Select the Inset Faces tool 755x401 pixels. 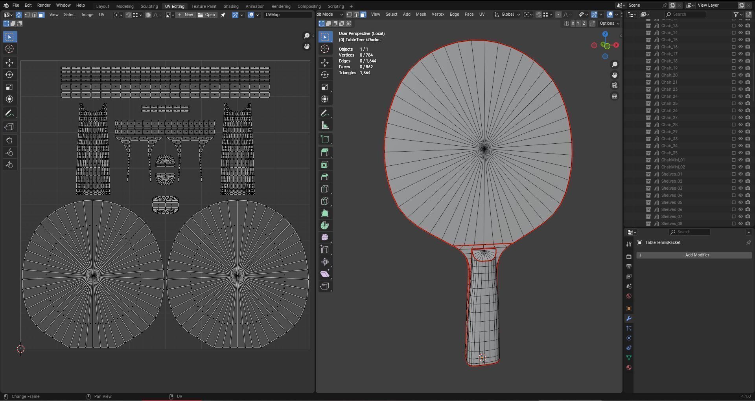325,165
